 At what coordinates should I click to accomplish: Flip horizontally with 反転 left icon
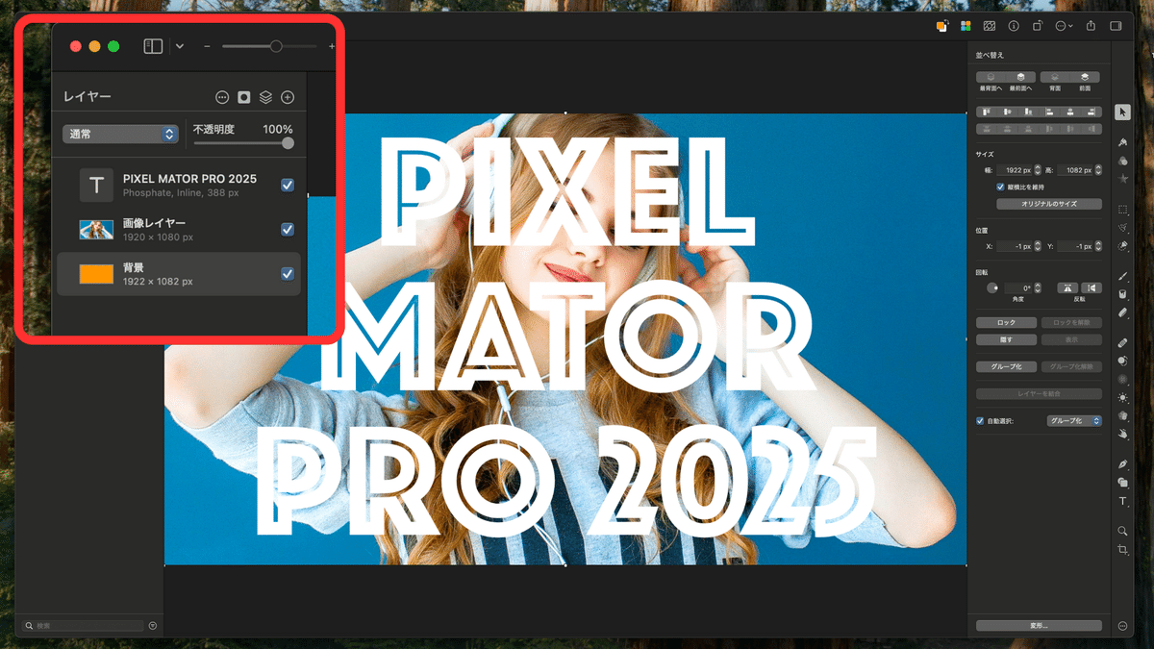[1068, 287]
